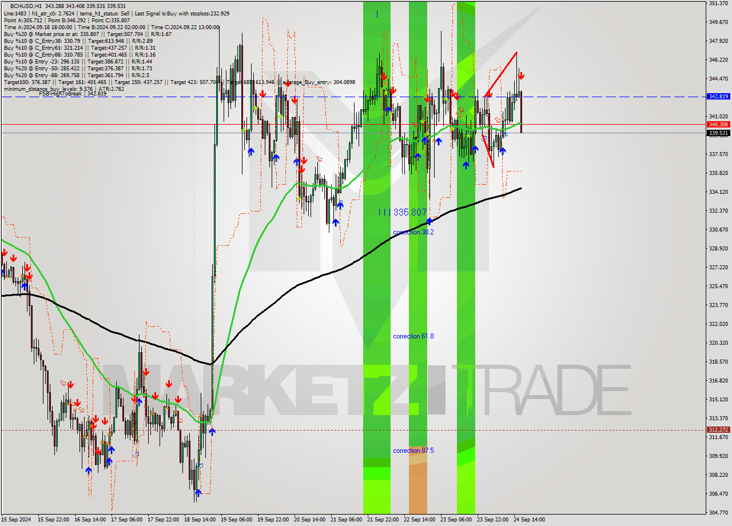
Task: Click the '19 Sep 06:00' time axis label
Action: [x=235, y=520]
